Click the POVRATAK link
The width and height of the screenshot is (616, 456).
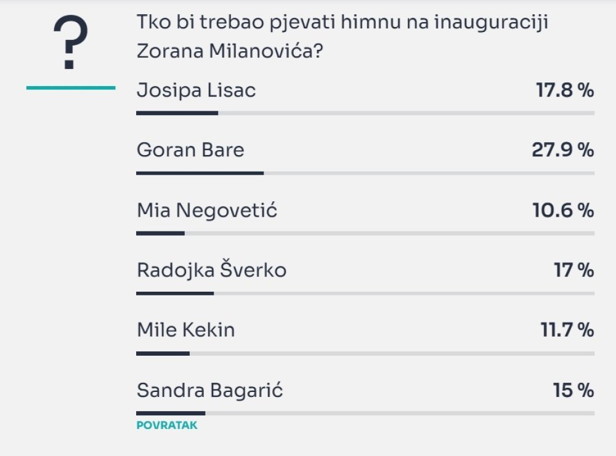(x=167, y=425)
